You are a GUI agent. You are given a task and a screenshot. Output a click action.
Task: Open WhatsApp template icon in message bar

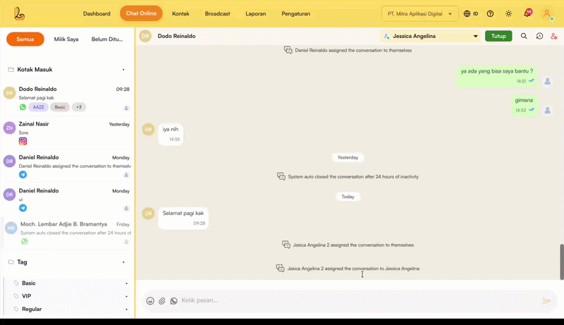pos(174,301)
